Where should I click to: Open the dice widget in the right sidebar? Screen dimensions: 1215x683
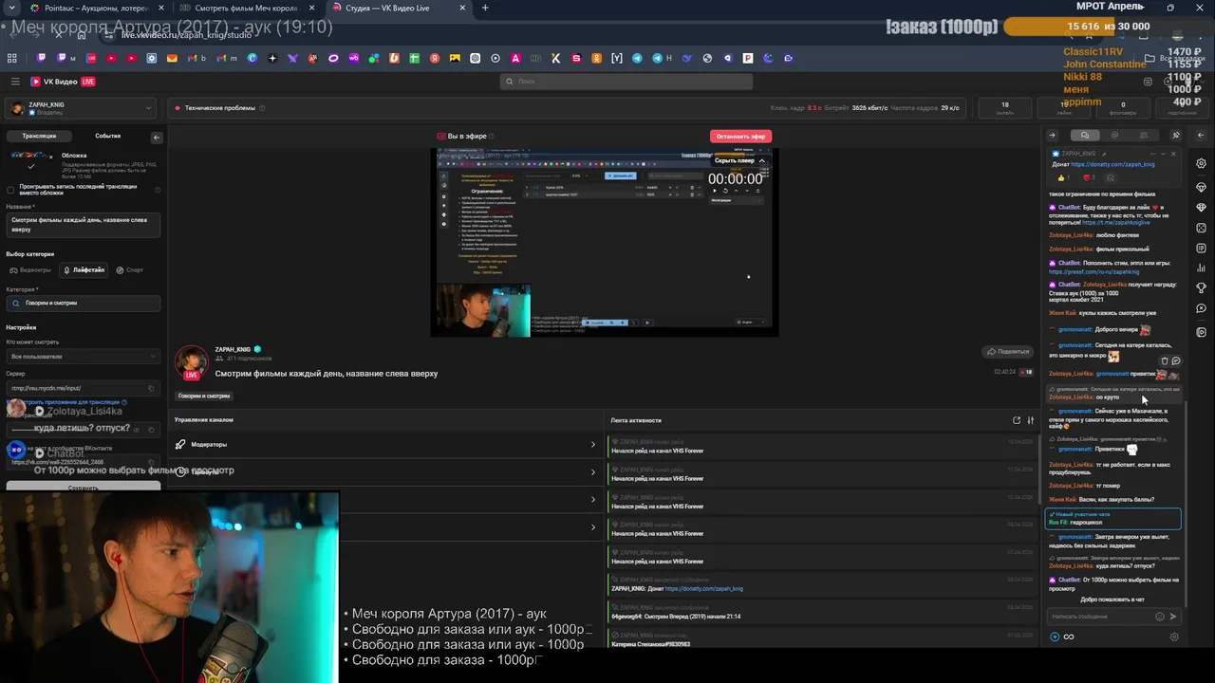[1201, 229]
